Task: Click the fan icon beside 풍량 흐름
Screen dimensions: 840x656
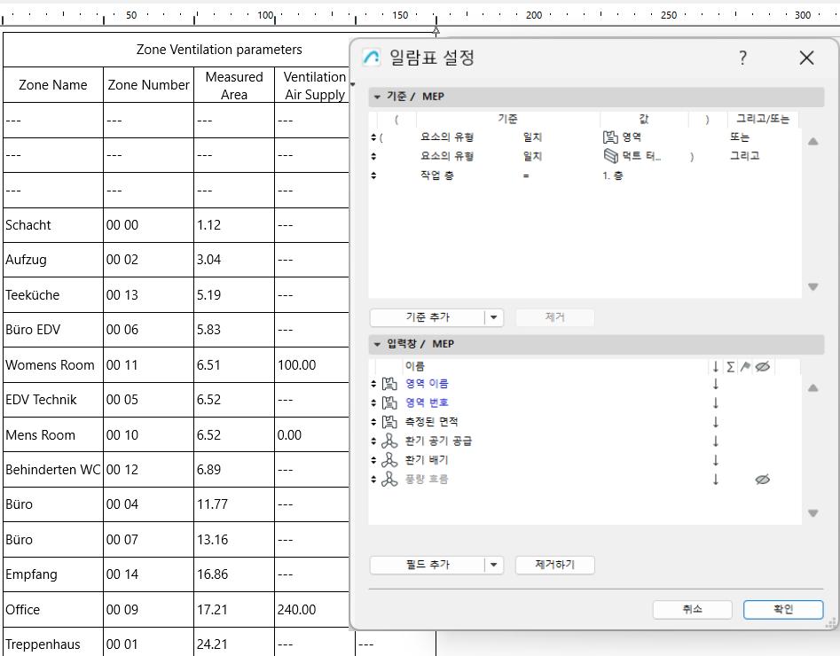Action: point(389,480)
